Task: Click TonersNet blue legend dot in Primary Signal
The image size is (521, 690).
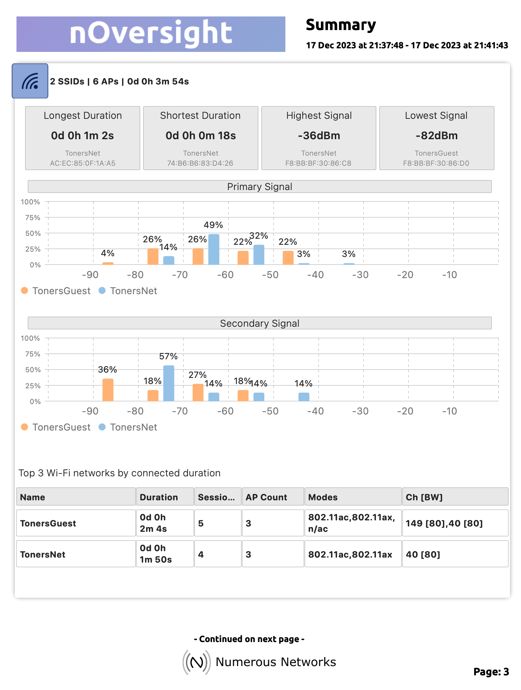Action: coord(102,291)
